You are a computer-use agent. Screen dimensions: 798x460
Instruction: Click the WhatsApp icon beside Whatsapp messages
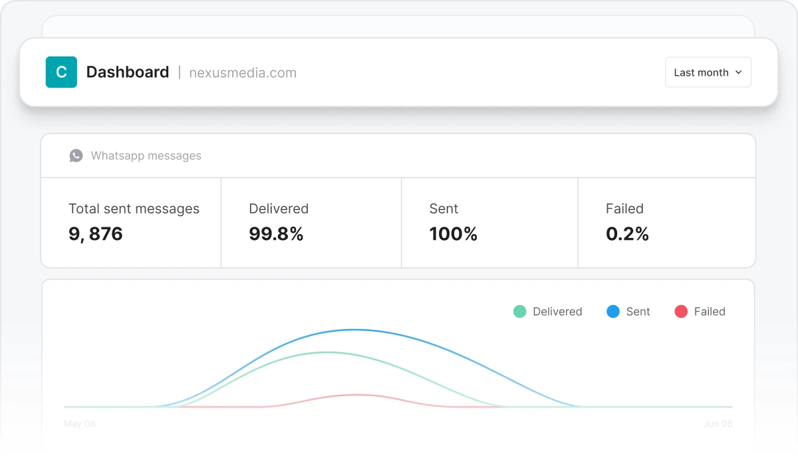pos(76,156)
